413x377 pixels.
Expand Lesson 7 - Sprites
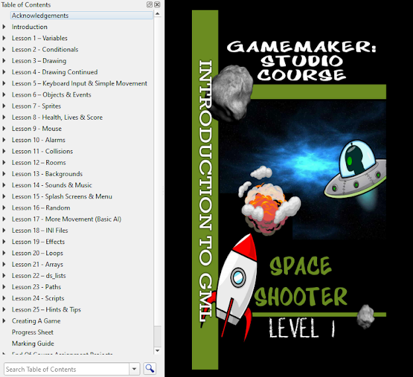4,106
